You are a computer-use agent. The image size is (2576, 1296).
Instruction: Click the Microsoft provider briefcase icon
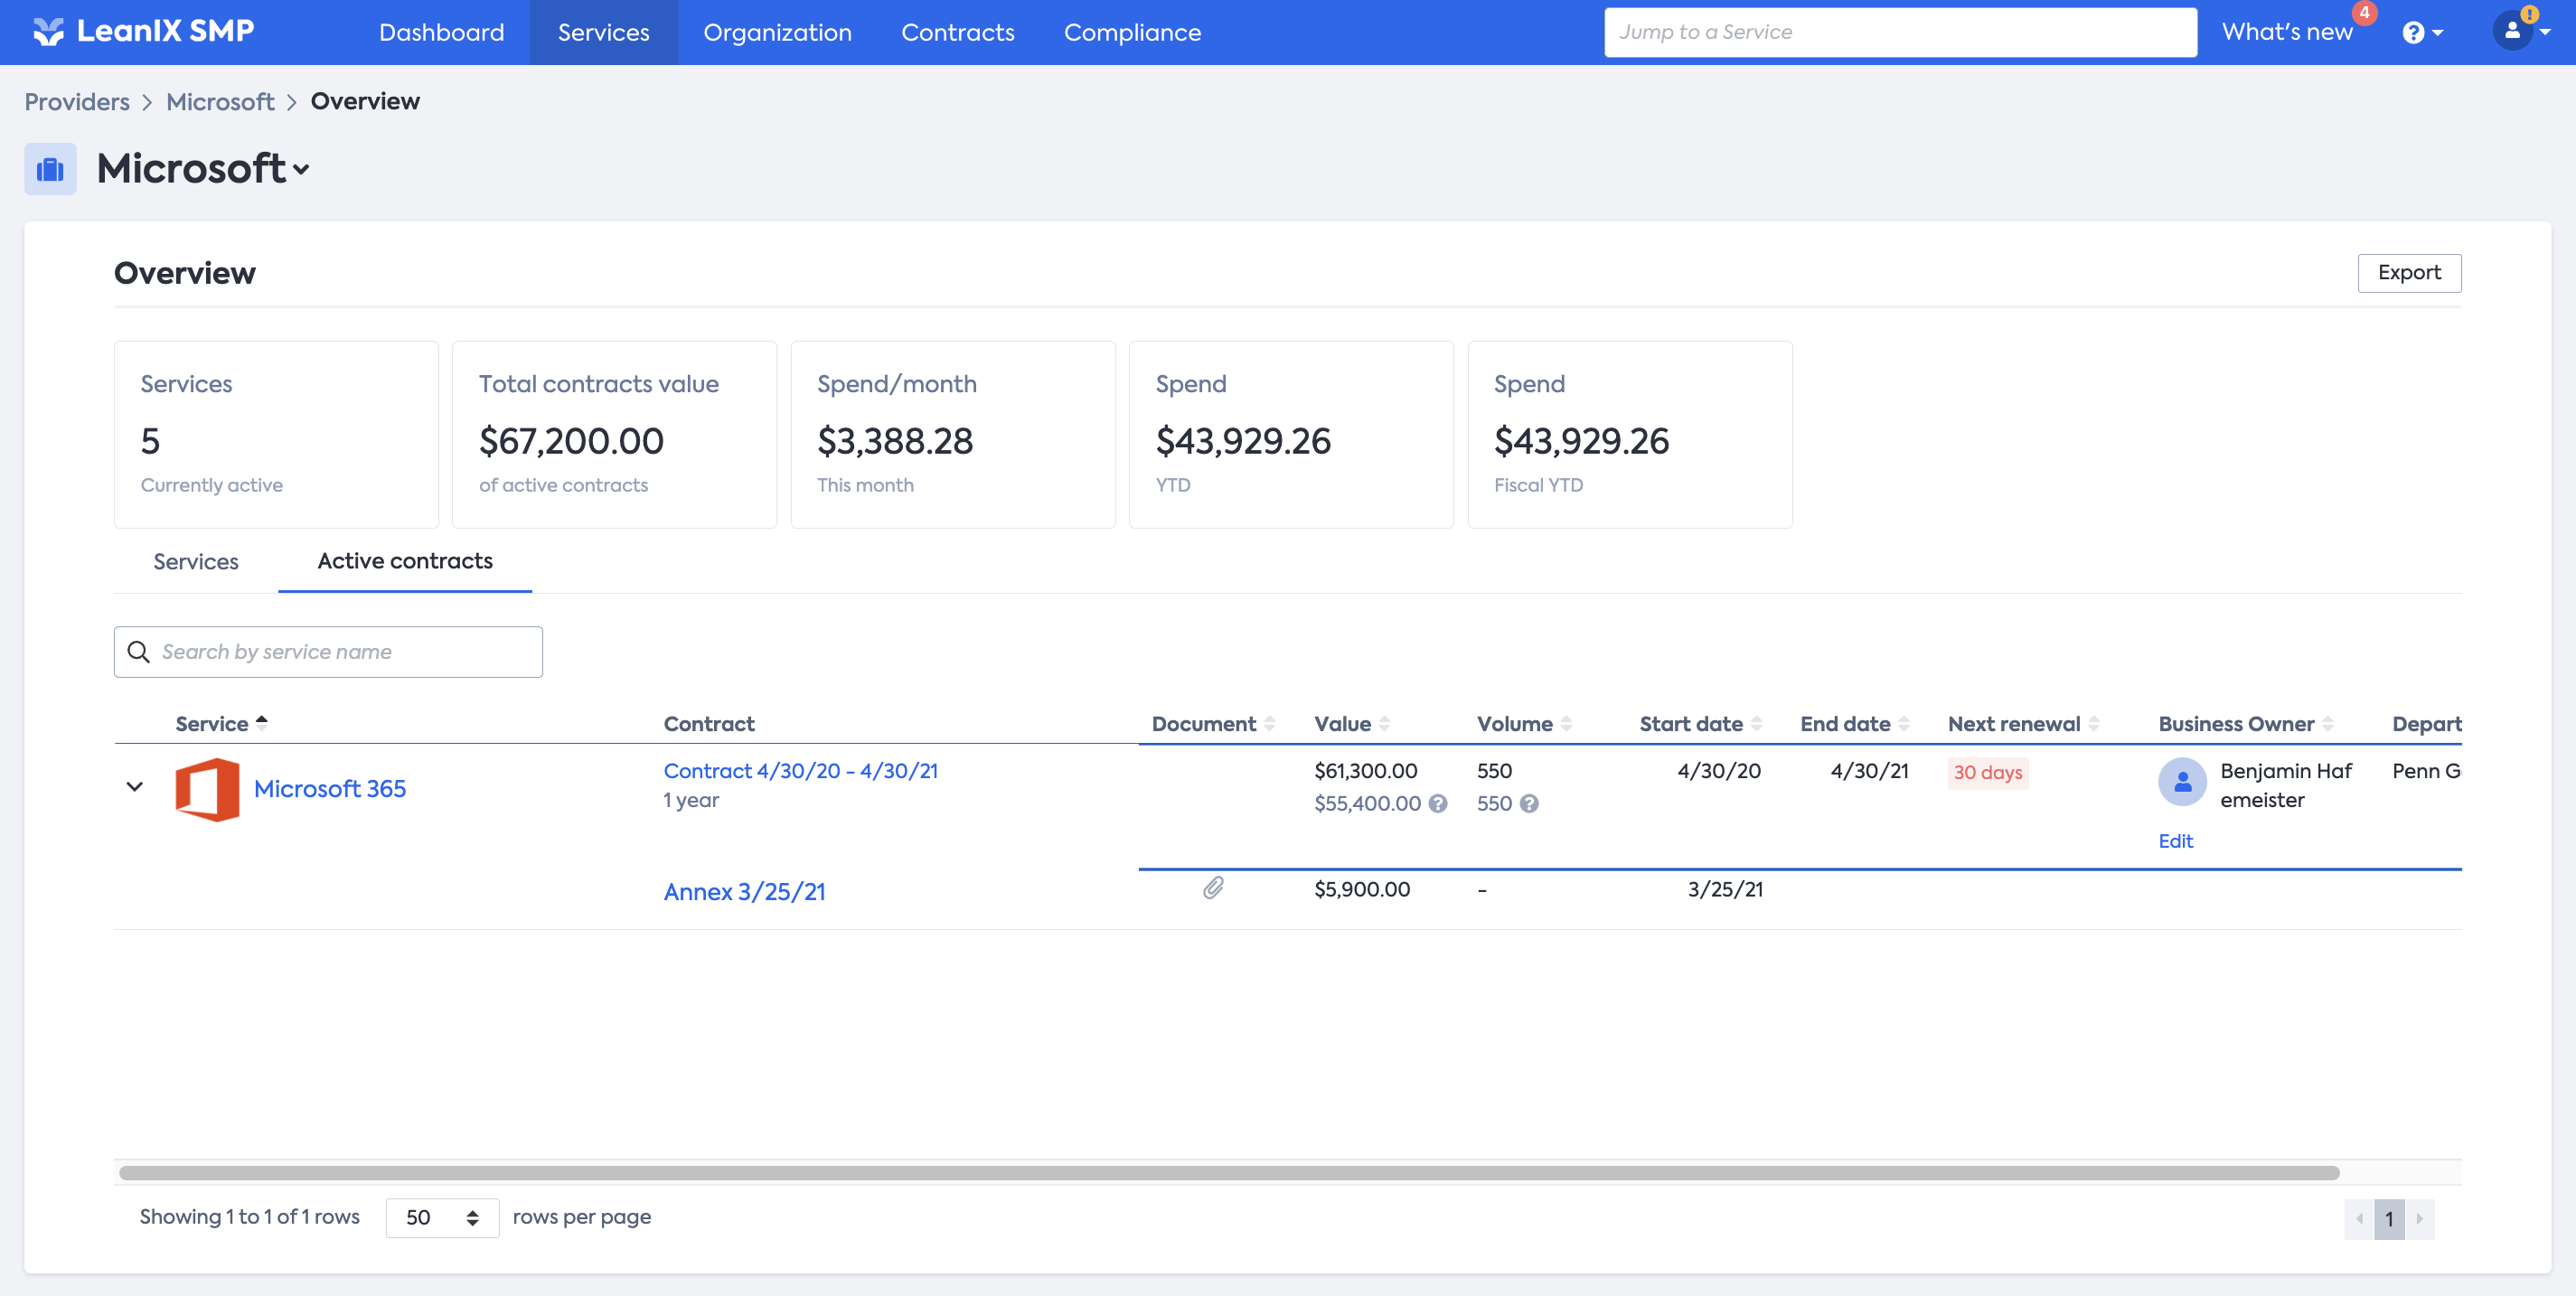click(x=50, y=169)
